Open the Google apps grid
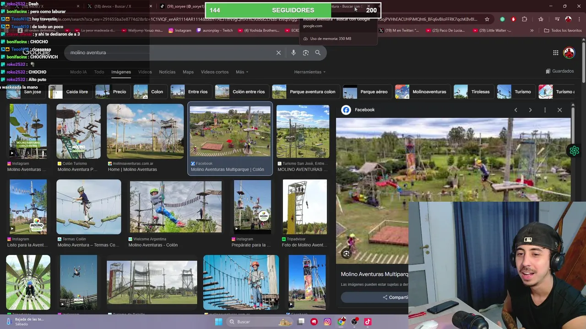The width and height of the screenshot is (586, 329). tap(555, 53)
